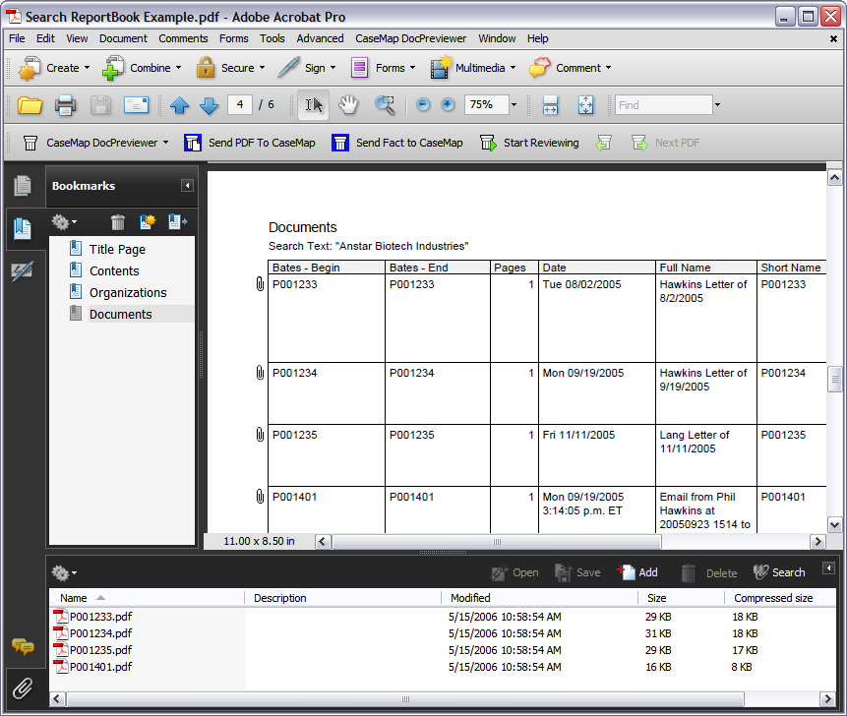This screenshot has width=847, height=716.
Task: Open the bookmarks options gear dropdown
Action: coord(64,222)
